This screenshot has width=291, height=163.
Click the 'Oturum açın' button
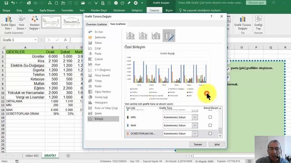coord(256,3)
